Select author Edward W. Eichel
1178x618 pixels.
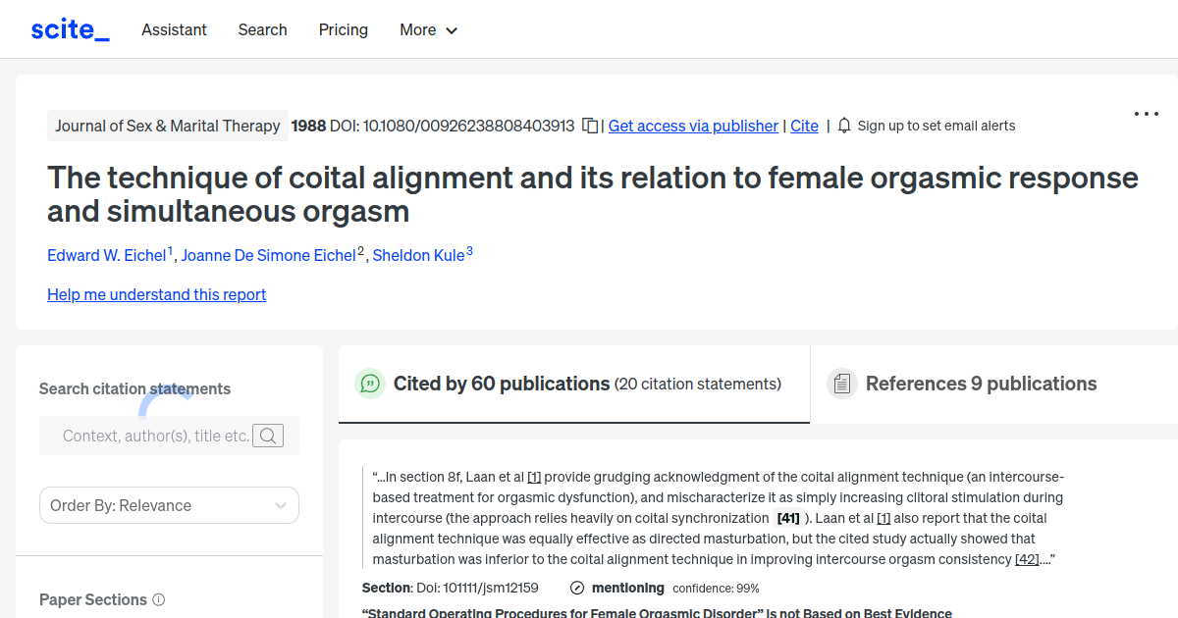106,255
